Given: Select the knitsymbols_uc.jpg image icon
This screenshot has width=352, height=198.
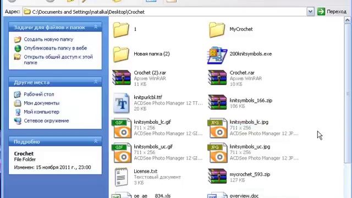Looking at the screenshot, I should 217,153.
